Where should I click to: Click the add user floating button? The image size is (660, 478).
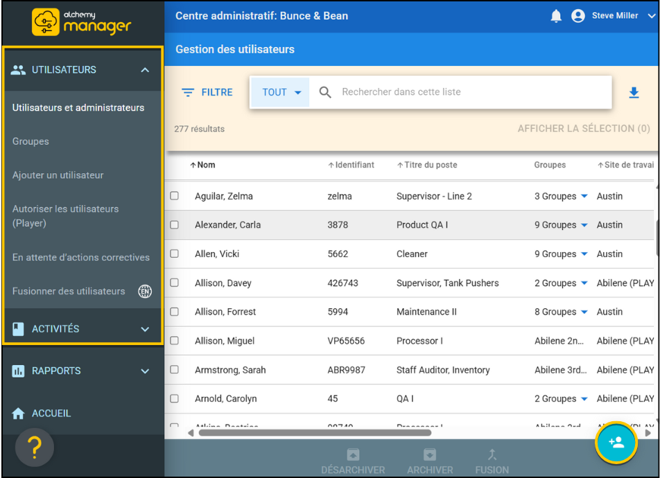click(x=616, y=442)
